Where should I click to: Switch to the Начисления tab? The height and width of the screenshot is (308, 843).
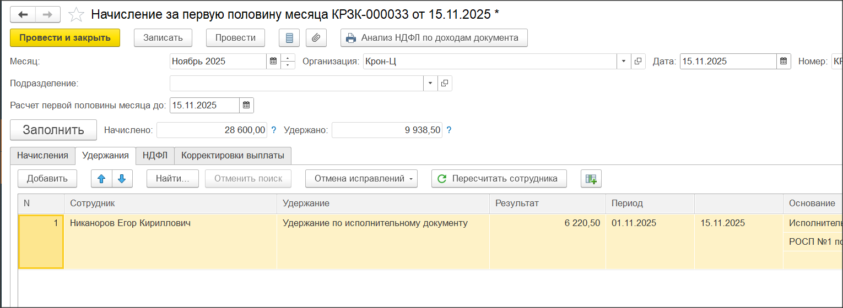tap(42, 156)
